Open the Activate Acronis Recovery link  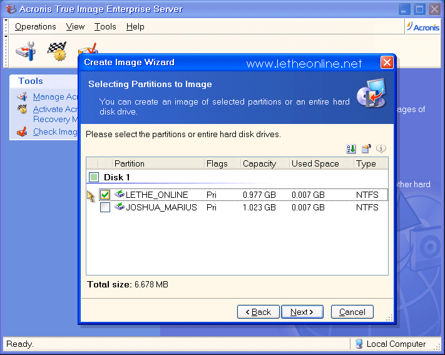55,114
